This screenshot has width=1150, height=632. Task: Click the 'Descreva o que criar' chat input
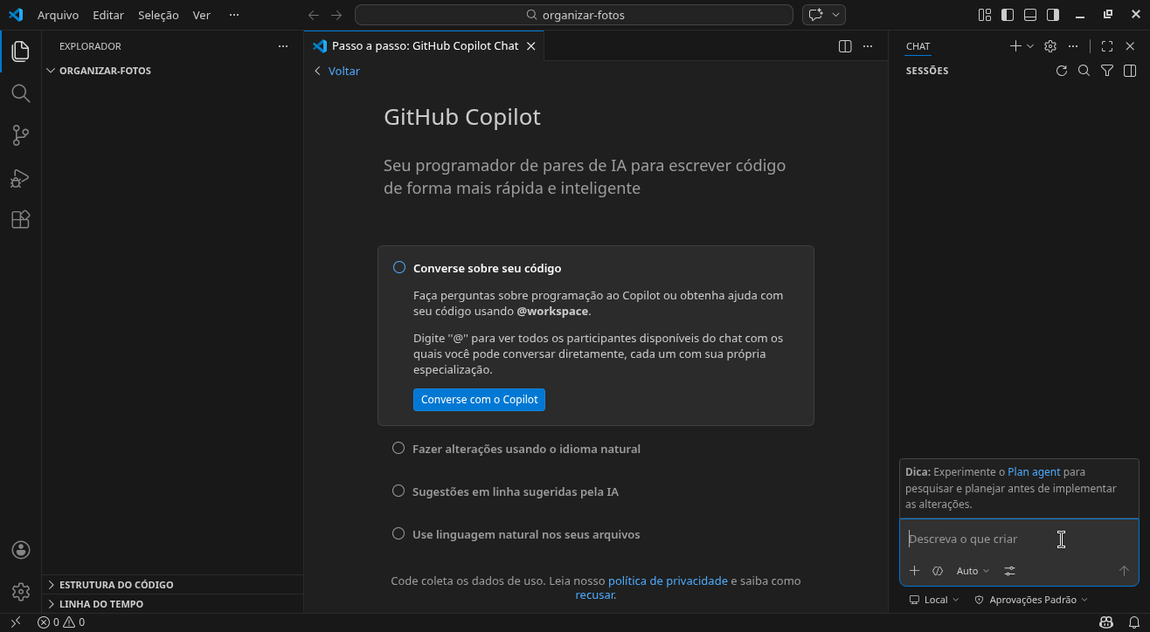click(979, 539)
